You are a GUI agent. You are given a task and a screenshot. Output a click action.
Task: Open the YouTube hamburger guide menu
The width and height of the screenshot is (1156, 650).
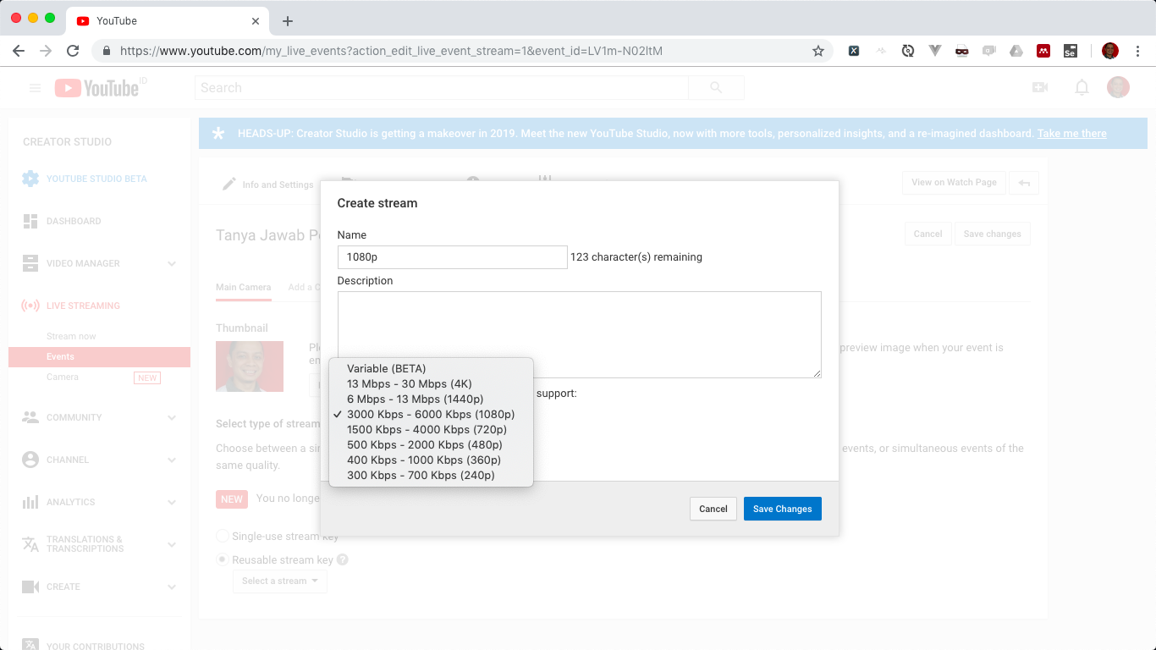(35, 88)
